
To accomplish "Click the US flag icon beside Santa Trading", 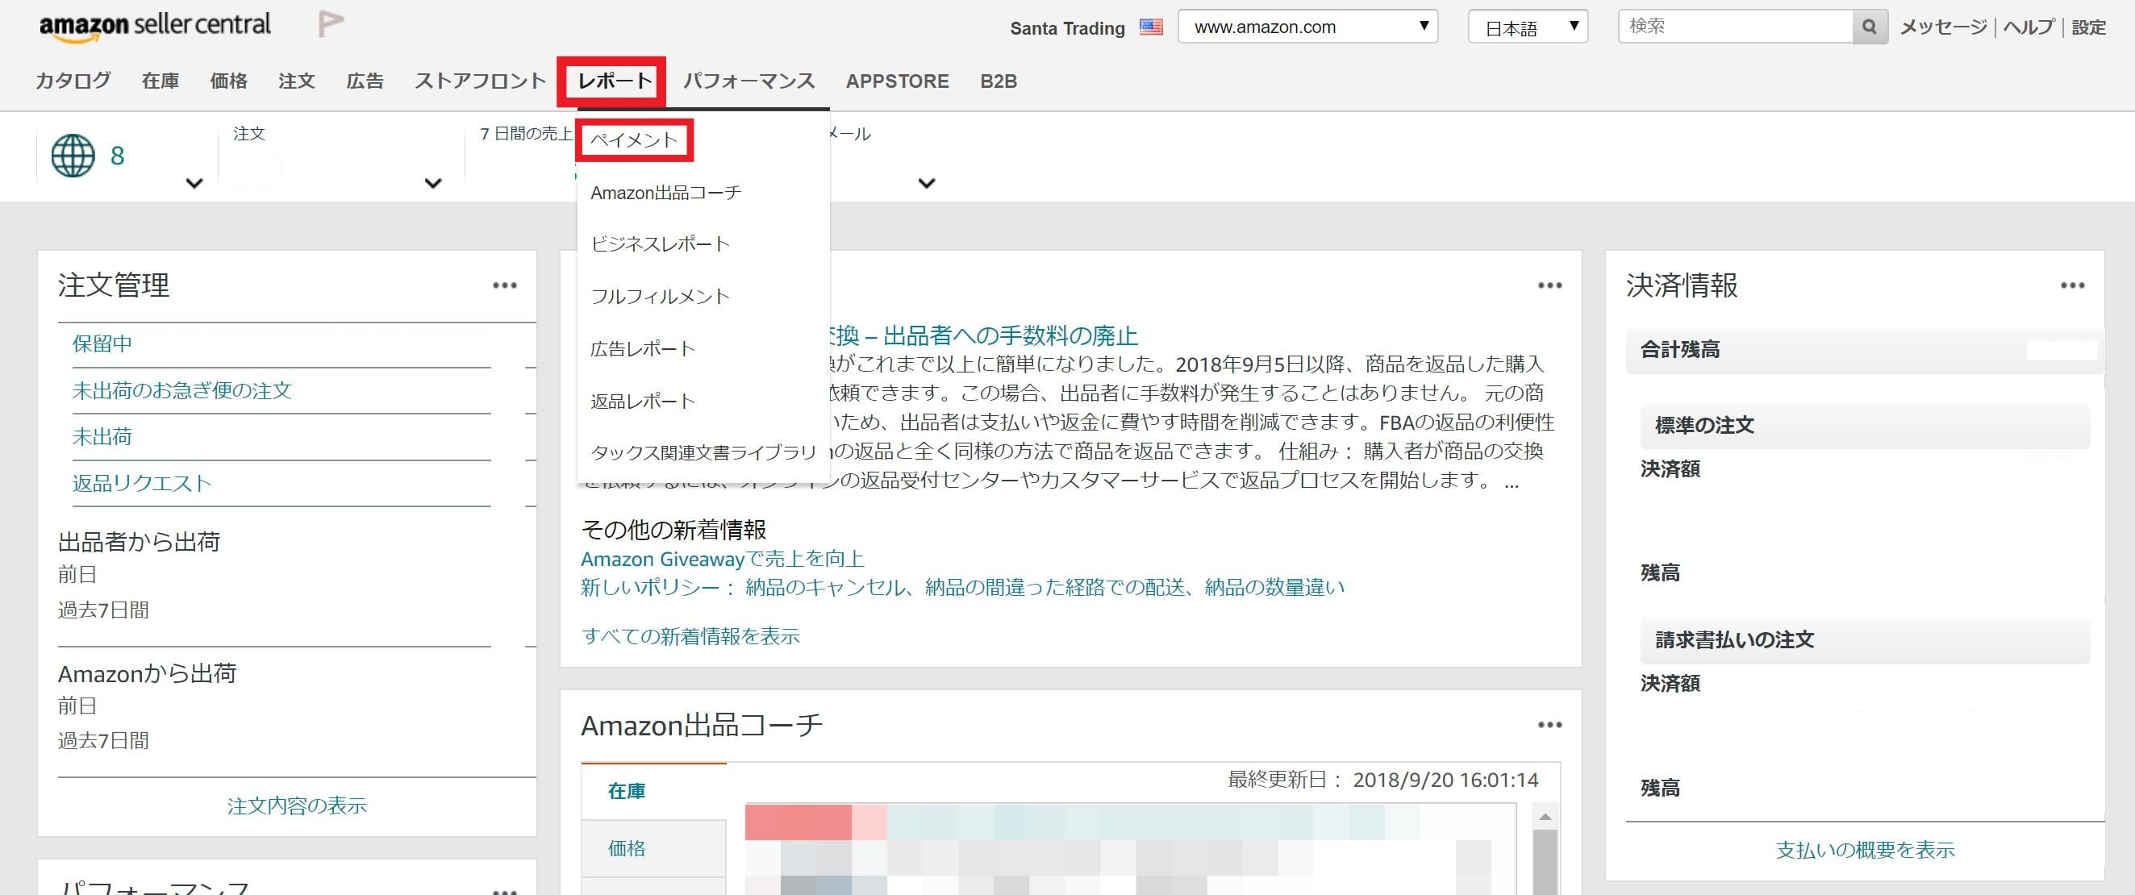I will [x=1151, y=27].
